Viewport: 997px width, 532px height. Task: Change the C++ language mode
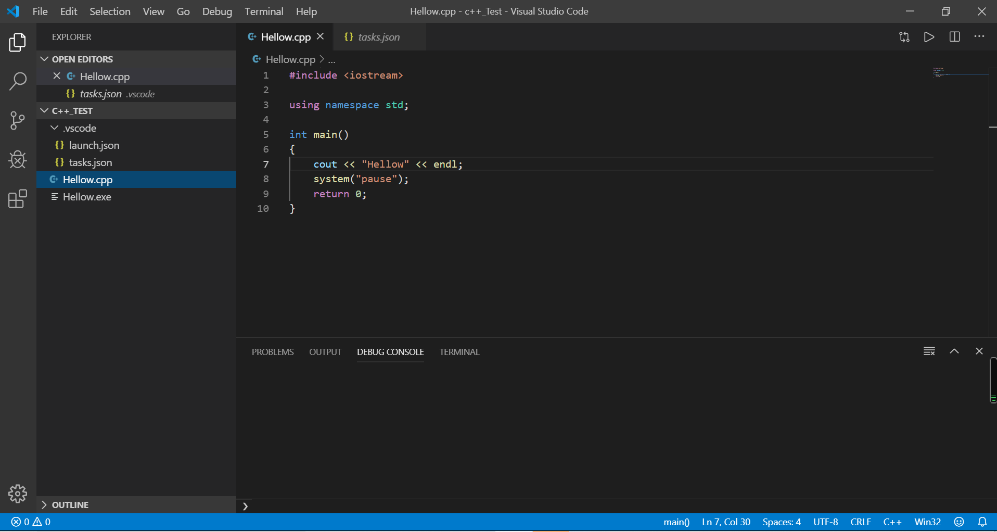click(892, 522)
